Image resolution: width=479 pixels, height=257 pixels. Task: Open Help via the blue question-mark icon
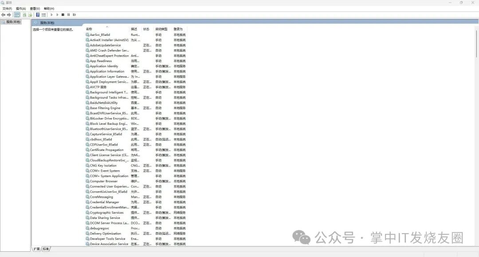point(38,15)
